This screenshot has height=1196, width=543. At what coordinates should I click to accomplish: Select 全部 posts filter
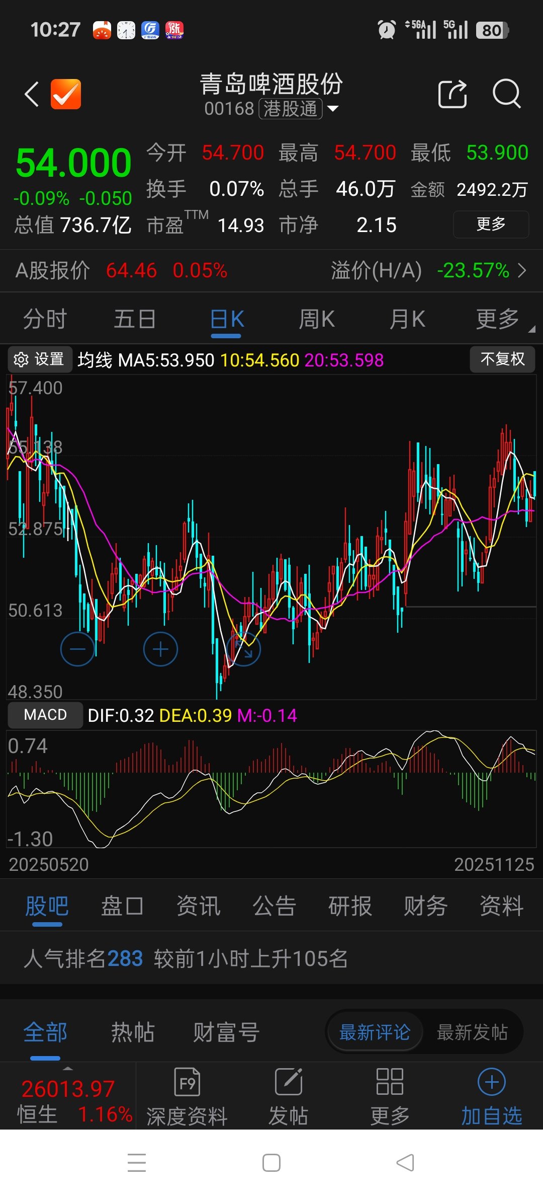[45, 1032]
